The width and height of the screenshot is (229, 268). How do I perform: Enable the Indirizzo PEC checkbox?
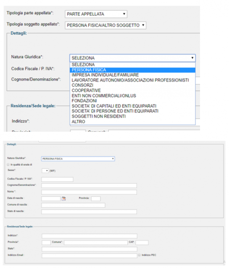tap(139, 255)
